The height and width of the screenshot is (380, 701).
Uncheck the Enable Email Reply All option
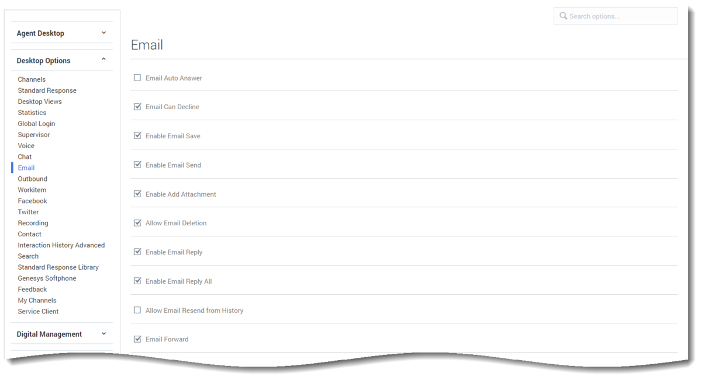coord(137,281)
